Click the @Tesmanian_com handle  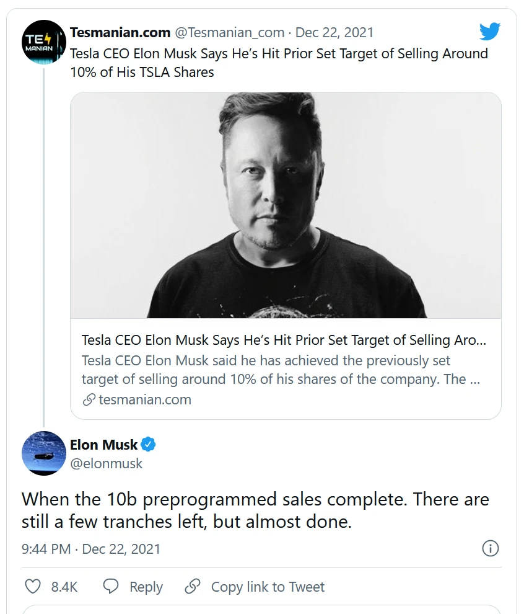(x=230, y=32)
